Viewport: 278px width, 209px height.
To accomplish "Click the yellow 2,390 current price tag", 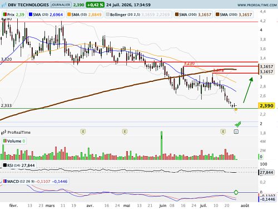I will point(266,106).
